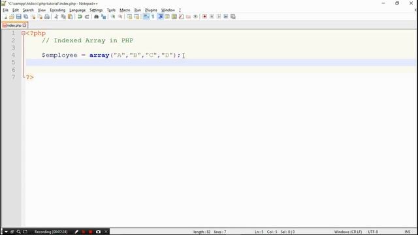Open the Search menu

28,10
